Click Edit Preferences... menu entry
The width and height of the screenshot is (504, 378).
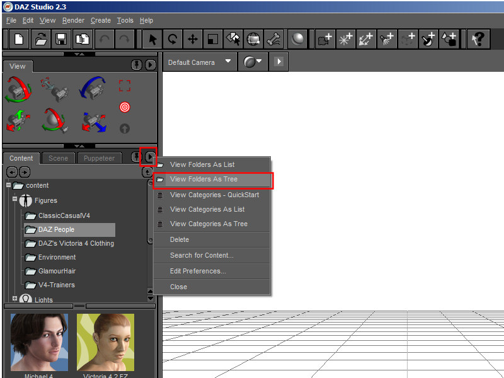[x=212, y=271]
